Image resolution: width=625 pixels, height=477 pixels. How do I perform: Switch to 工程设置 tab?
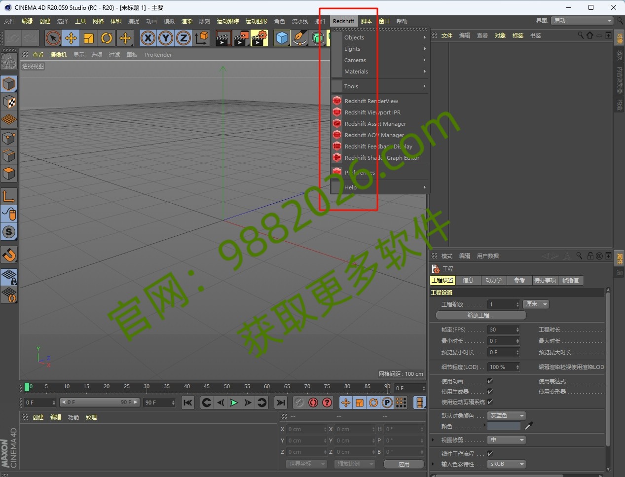[x=442, y=280]
